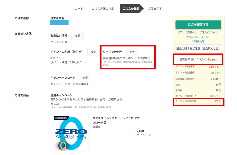This screenshot has height=155, width=237.
Task: Change payment info with お支払い情報 変更 button
Action: coord(77,36)
